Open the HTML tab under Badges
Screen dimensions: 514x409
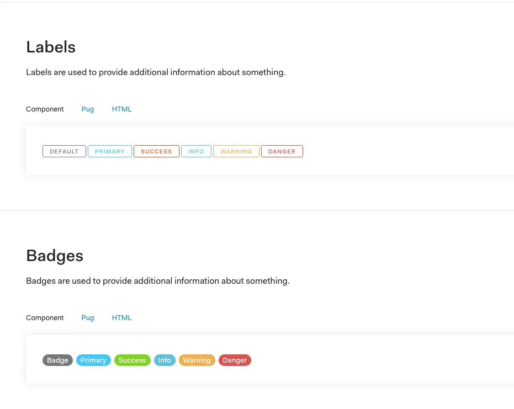tap(121, 317)
